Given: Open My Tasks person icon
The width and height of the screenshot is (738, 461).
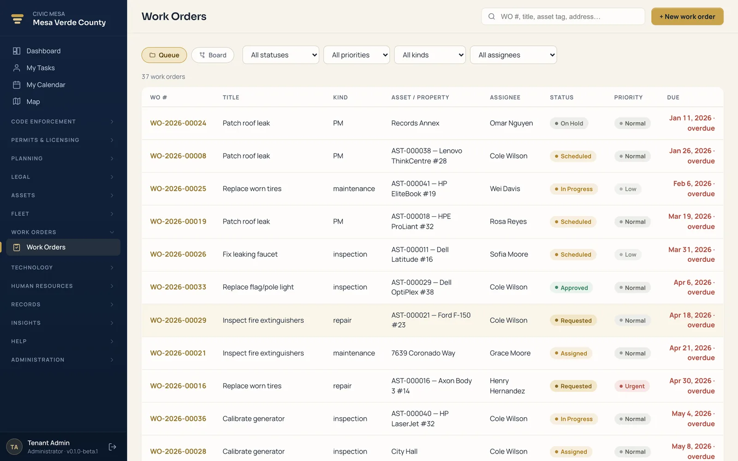Looking at the screenshot, I should (x=17, y=68).
